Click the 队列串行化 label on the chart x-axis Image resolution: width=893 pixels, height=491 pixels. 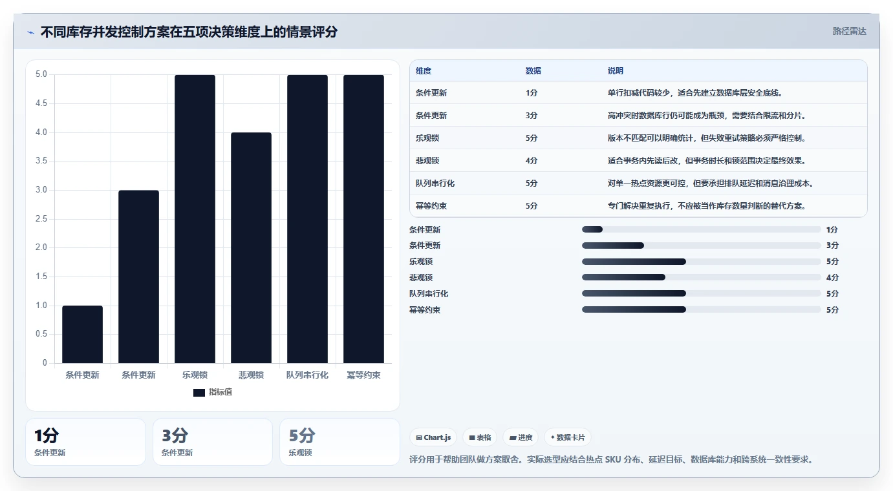tap(307, 375)
